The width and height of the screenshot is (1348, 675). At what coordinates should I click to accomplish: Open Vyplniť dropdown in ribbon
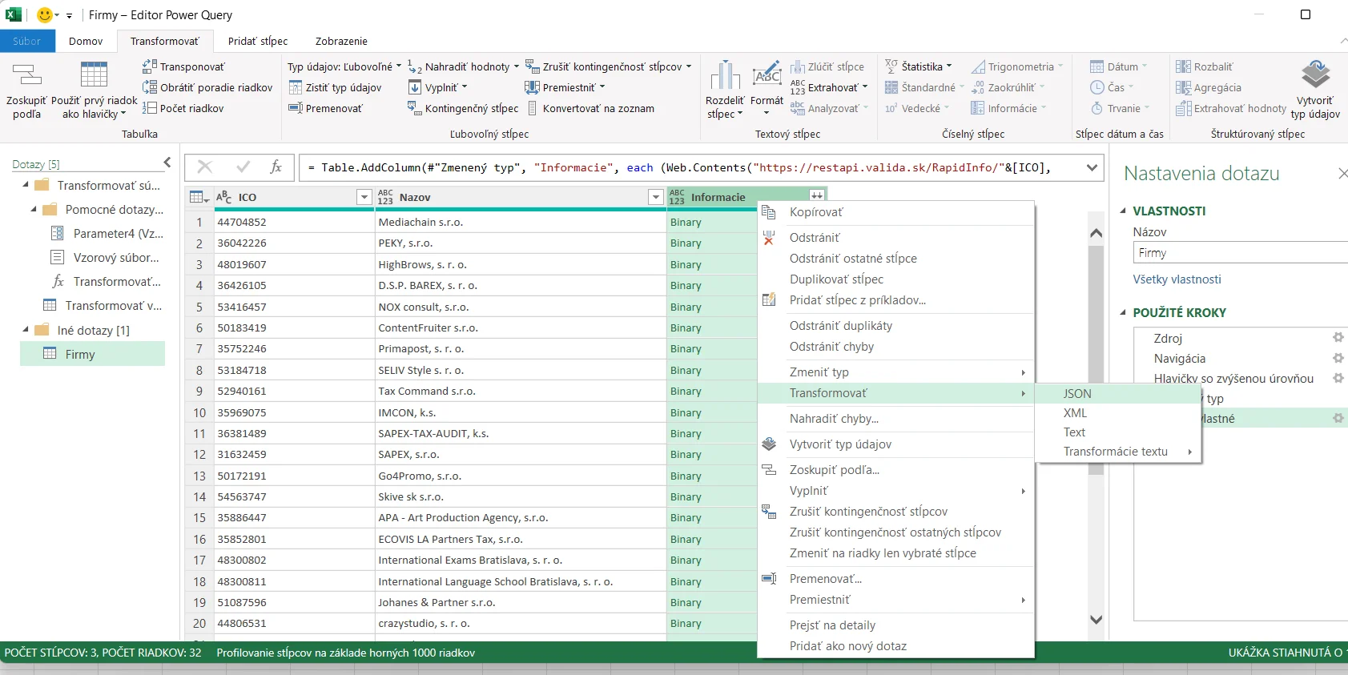coord(437,87)
